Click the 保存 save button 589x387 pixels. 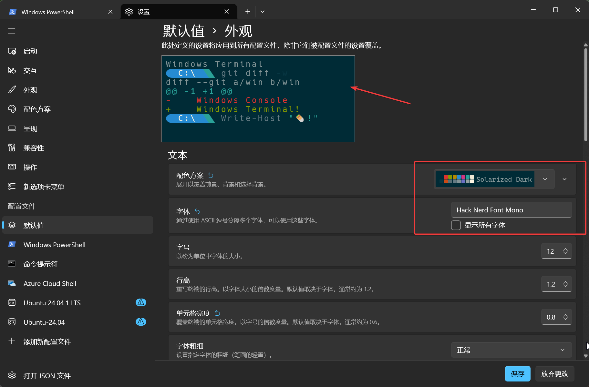tap(517, 374)
